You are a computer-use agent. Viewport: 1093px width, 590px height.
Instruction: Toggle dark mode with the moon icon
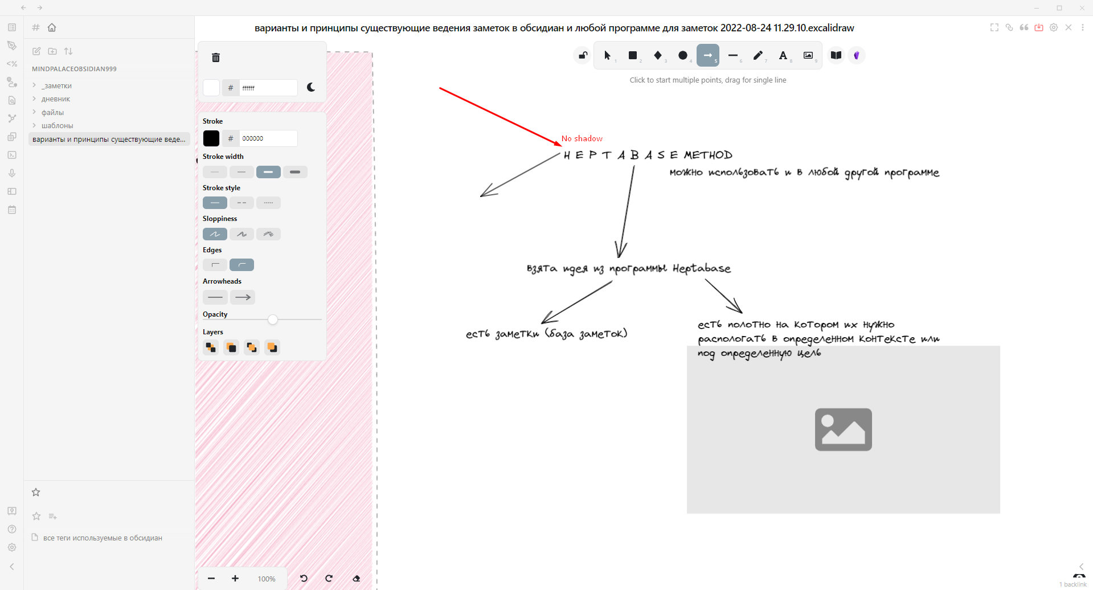coord(311,87)
